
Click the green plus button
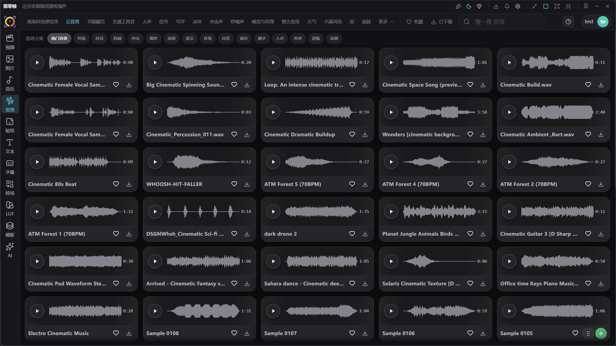click(x=601, y=333)
